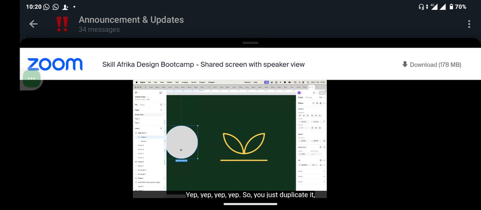The image size is (481, 210).
Task: Open the File menu in Figma
Action: pyautogui.click(x=149, y=82)
